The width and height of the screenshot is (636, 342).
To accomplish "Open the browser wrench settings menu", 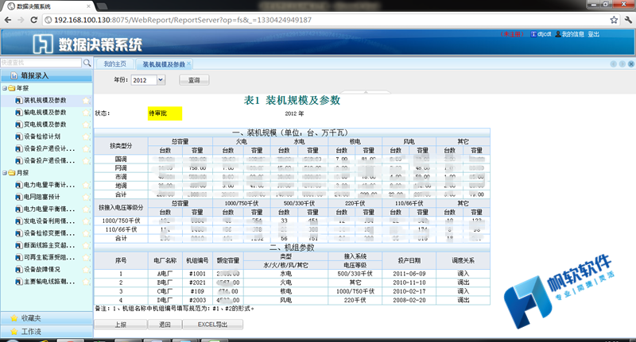I will (628, 20).
